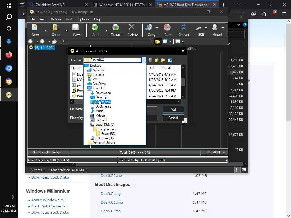Viewport: 291px width, 218px height.
Task: Click the go to last folder icon in dialog
Action: 150,60
